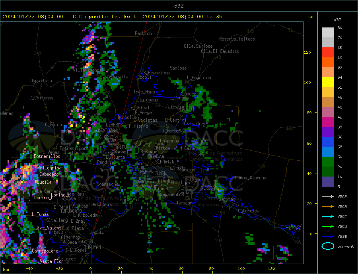The height and width of the screenshot is (274, 358).
Task: Click the RIVAD label
Action: point(164,181)
